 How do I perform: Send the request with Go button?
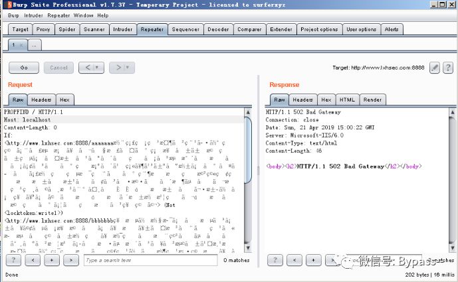click(x=24, y=68)
